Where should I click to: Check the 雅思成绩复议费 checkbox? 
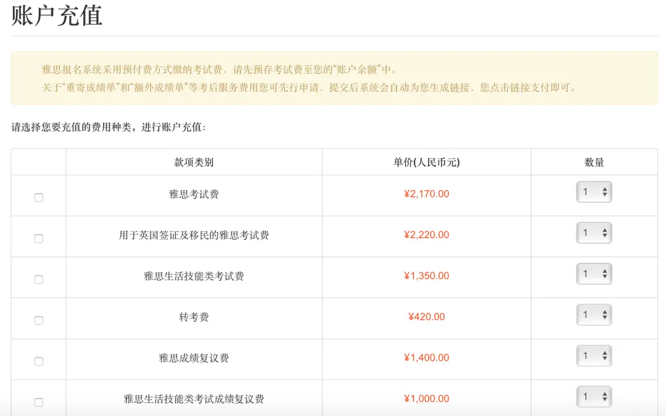[x=39, y=361]
